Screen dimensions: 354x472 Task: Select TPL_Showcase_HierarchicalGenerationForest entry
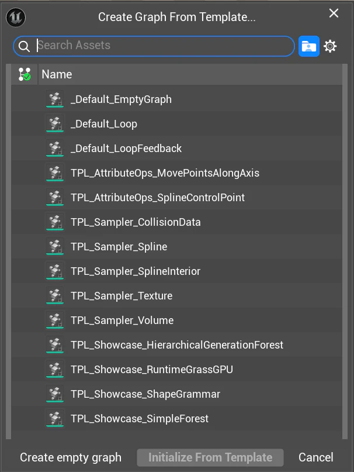coord(176,344)
